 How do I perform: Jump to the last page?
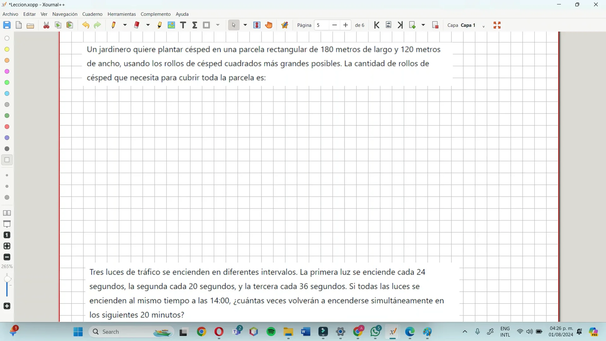[400, 25]
